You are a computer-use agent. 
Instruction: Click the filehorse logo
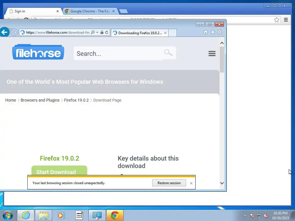(x=38, y=52)
